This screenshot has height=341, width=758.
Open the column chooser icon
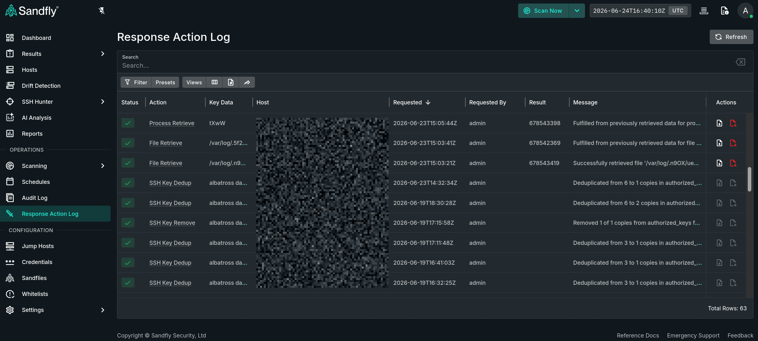pos(215,82)
